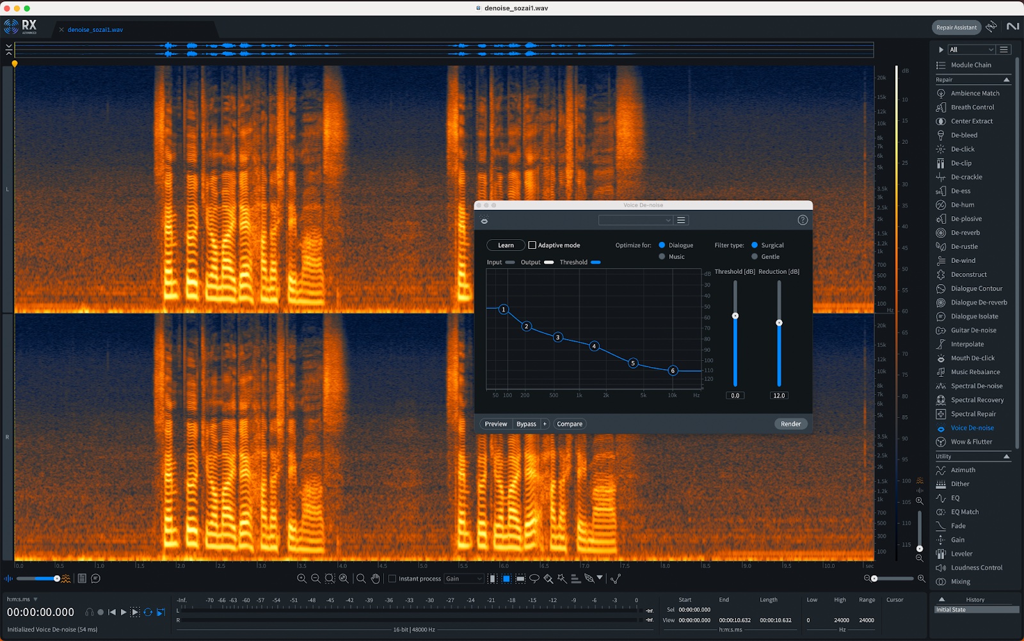The width and height of the screenshot is (1024, 641).
Task: Open the Mouth De-click module
Action: click(x=973, y=358)
